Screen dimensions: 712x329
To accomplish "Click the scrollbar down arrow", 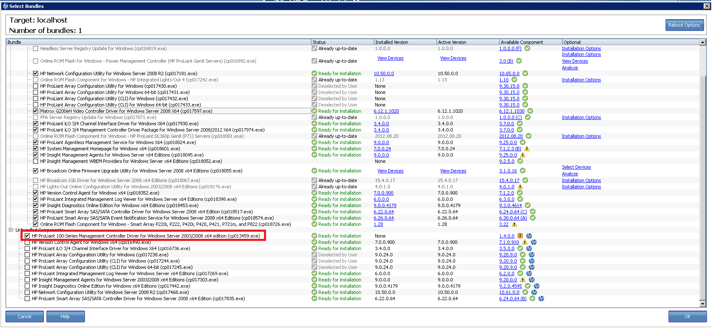I will tap(703, 304).
